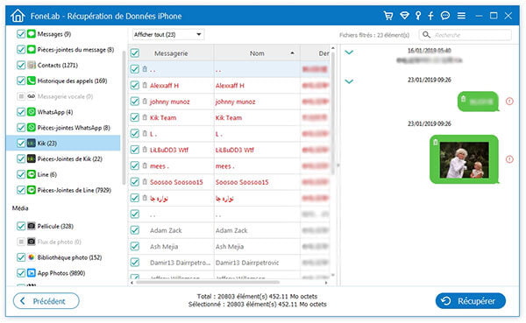Image resolution: width=526 pixels, height=323 pixels.
Task: Click the home icon in title bar
Action: pyautogui.click(x=18, y=16)
